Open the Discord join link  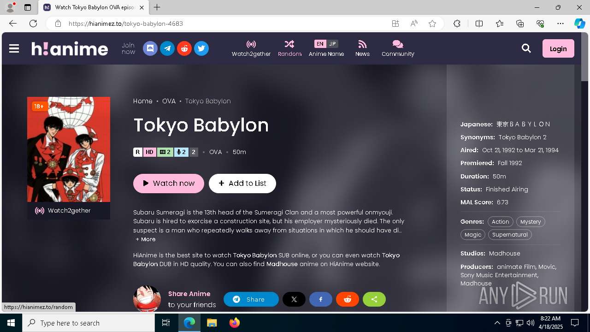(x=150, y=48)
